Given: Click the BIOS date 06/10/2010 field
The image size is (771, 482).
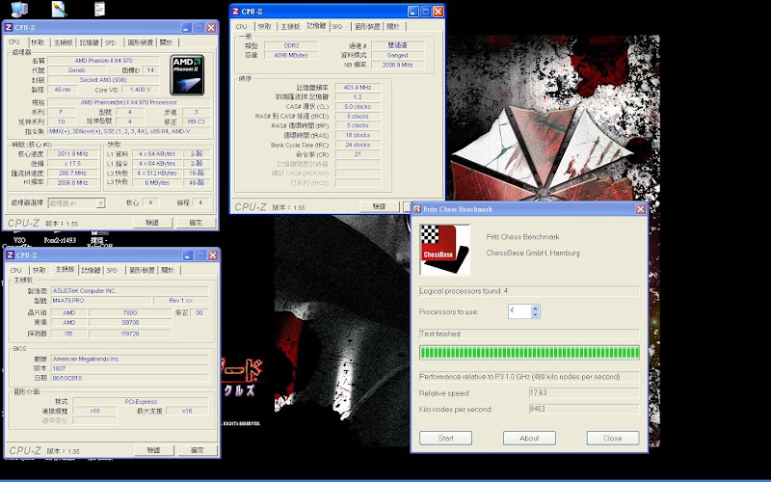Looking at the screenshot, I should tap(130, 379).
